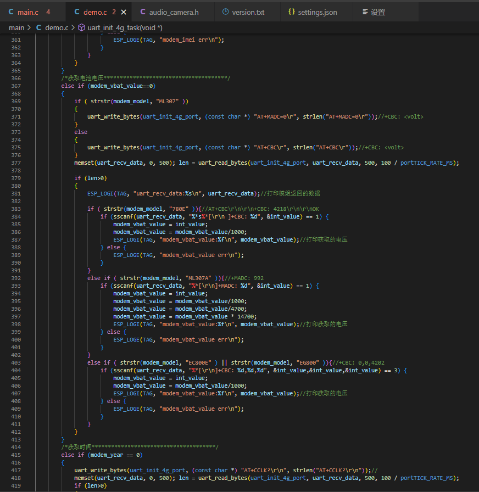Click "modem_imei err\n" string on line 361
479x492 pixels.
(x=188, y=40)
